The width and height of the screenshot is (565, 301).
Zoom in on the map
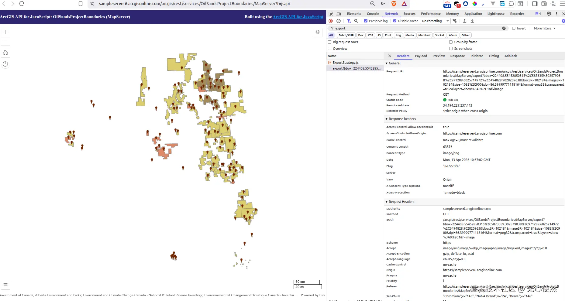pyautogui.click(x=5, y=32)
